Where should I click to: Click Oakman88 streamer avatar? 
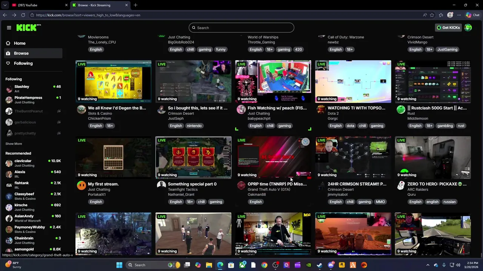tap(241, 186)
